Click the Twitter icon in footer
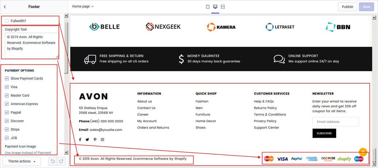The height and width of the screenshot is (168, 378). tap(87, 140)
